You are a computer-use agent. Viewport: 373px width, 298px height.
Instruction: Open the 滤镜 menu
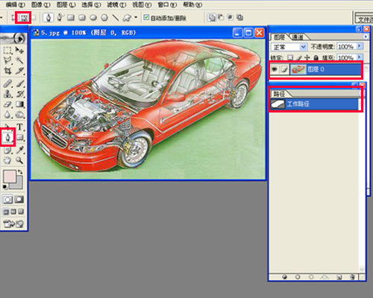pyautogui.click(x=116, y=4)
